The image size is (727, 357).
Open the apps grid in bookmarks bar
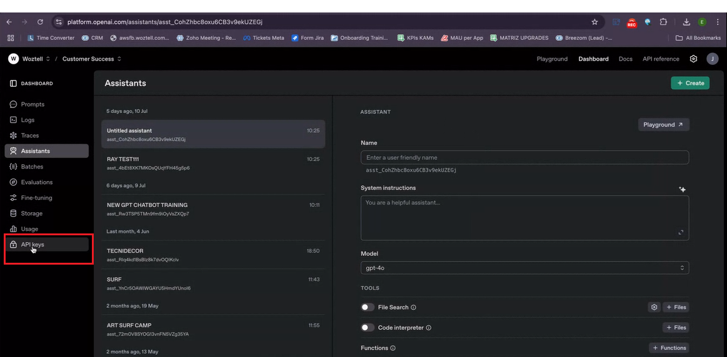(x=11, y=38)
